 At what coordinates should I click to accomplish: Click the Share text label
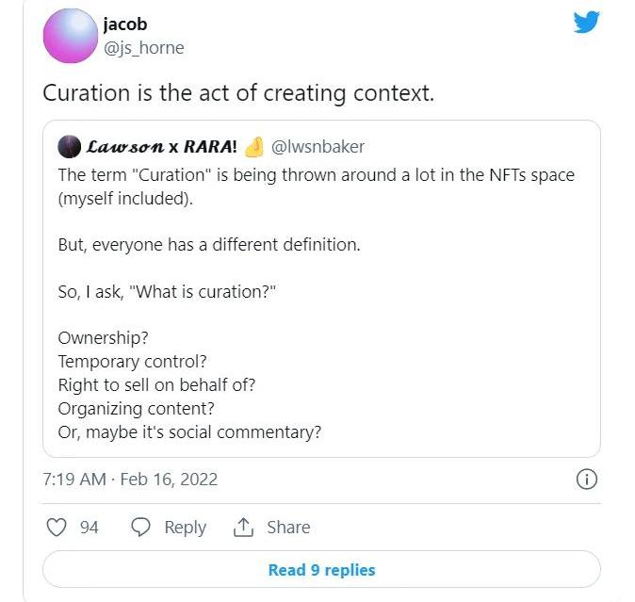pos(287,528)
